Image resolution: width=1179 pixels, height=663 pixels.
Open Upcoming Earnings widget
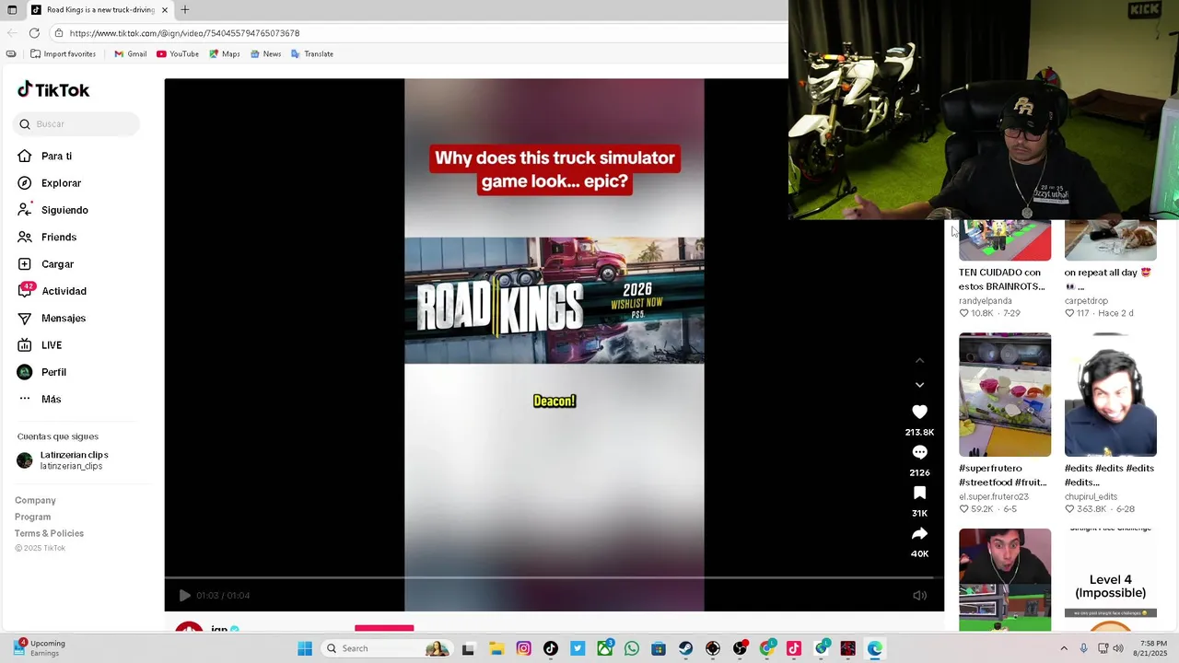point(40,648)
